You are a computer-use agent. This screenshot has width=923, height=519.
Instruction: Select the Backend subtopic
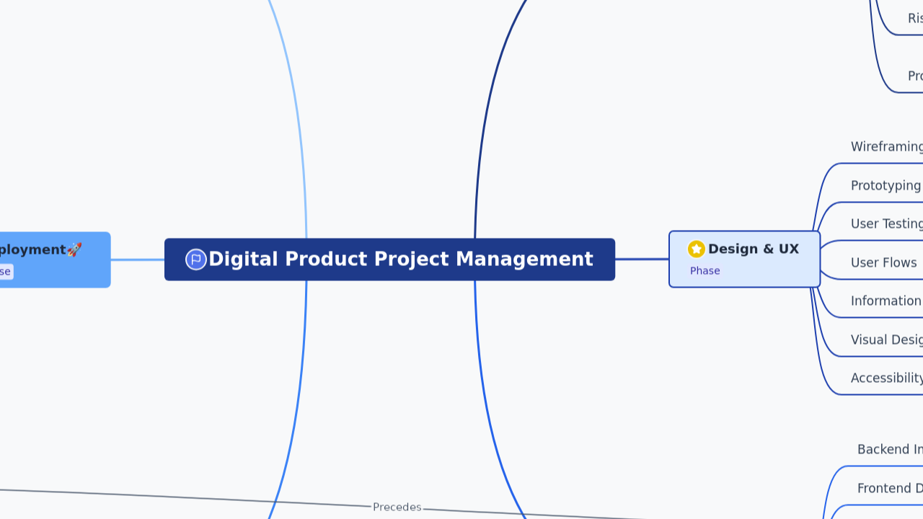pyautogui.click(x=891, y=450)
